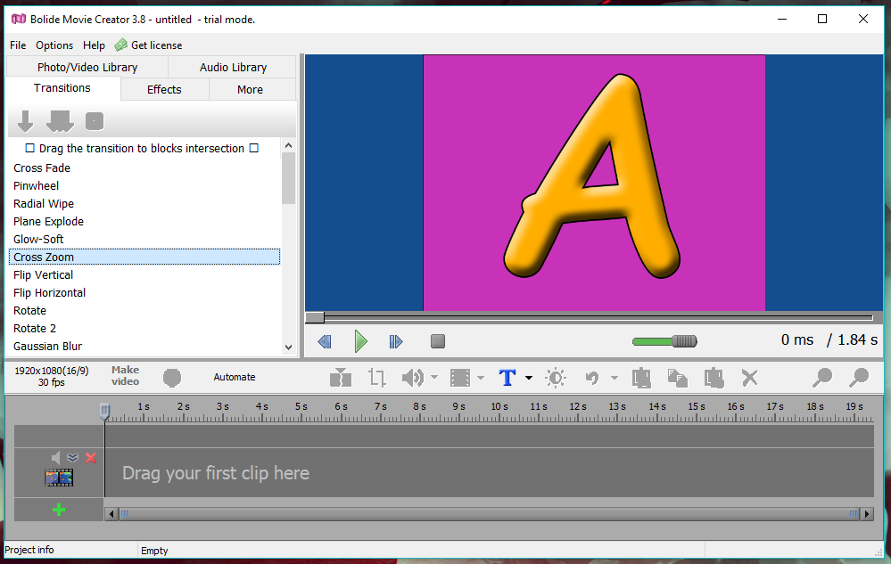This screenshot has height=564, width=891.
Task: Click the blue T add text icon
Action: coord(507,377)
